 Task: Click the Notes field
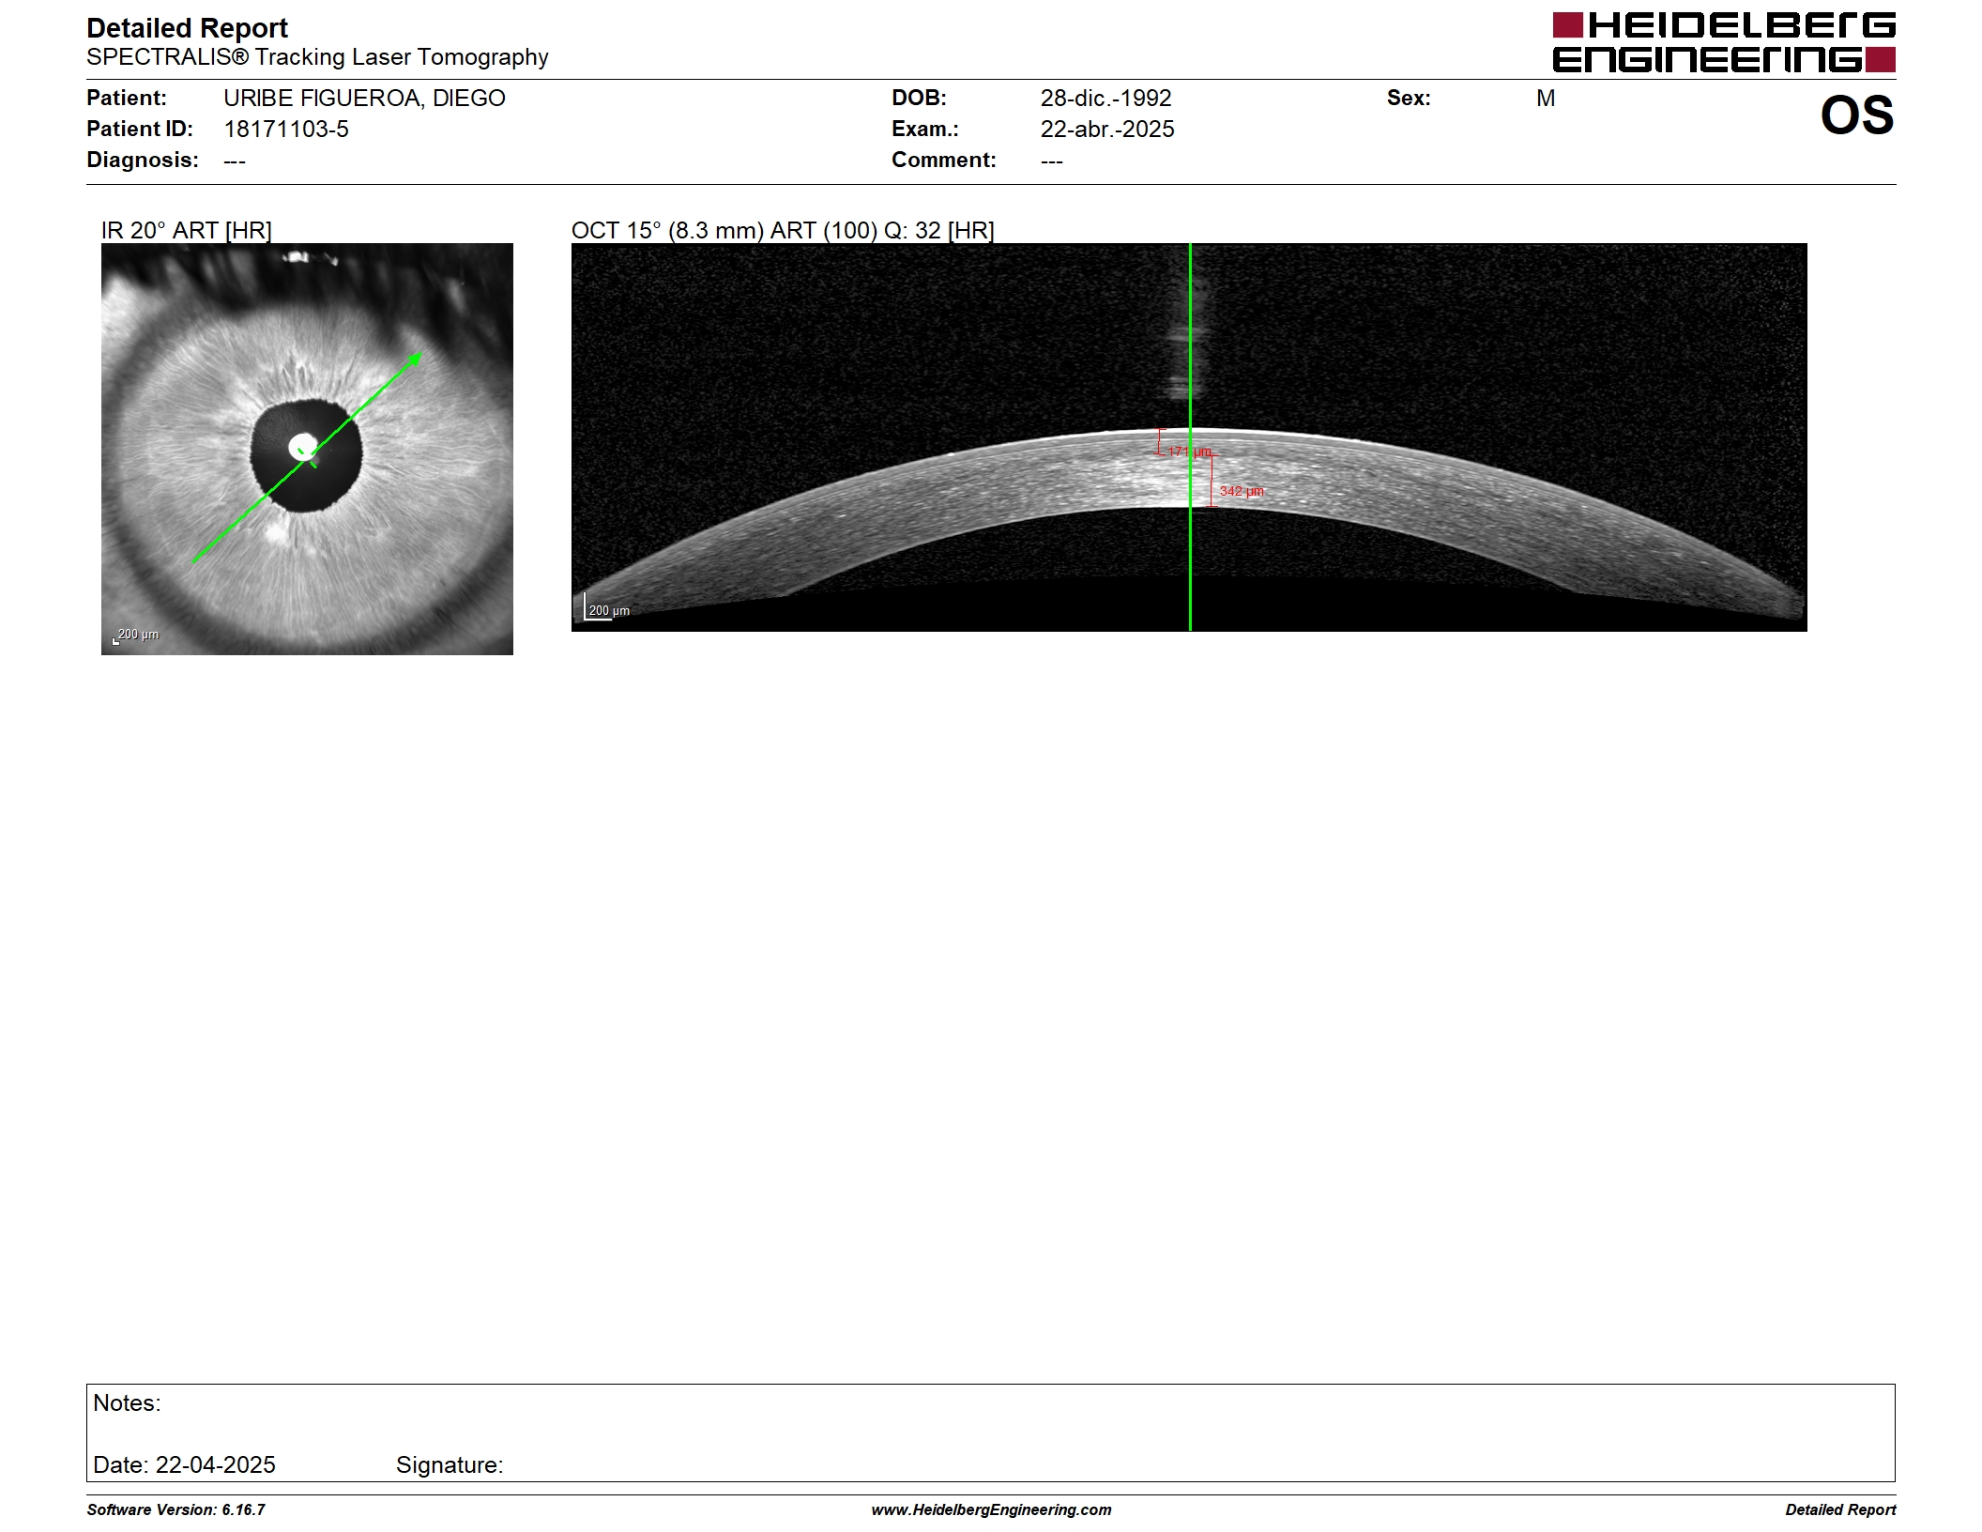[991, 1432]
